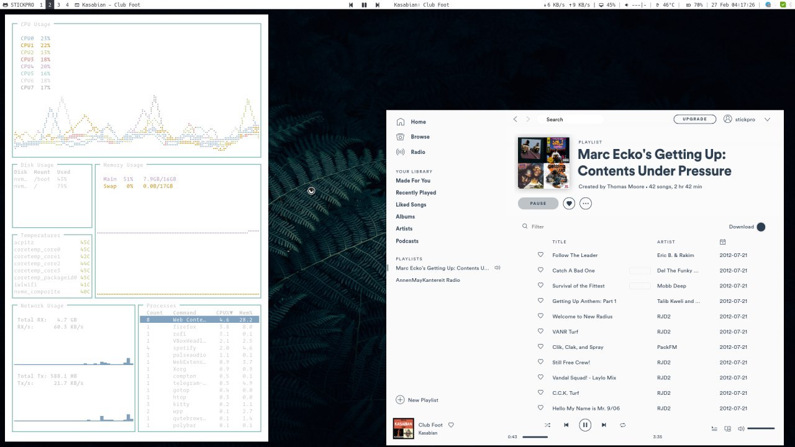Mute using the Spotify volume speaker icon

point(741,428)
